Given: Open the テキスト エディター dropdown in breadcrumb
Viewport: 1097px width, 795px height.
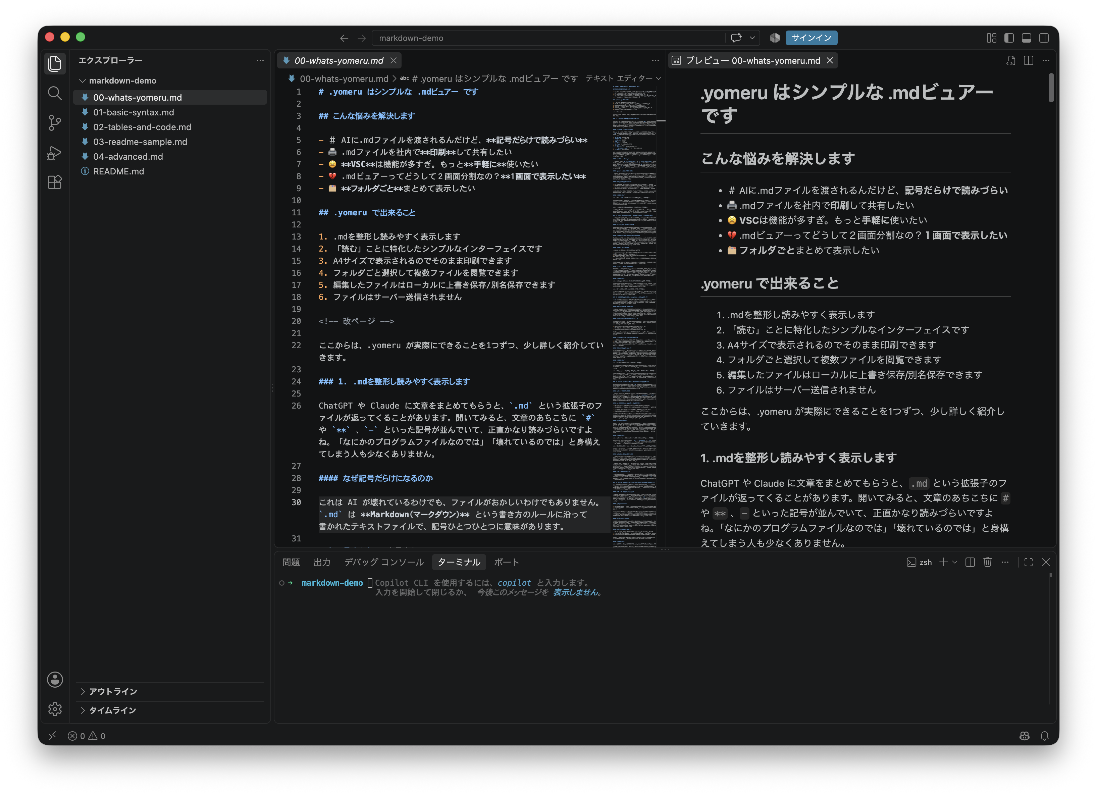Looking at the screenshot, I should [623, 78].
